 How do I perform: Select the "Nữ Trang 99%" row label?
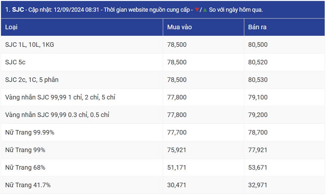[x=25, y=150]
